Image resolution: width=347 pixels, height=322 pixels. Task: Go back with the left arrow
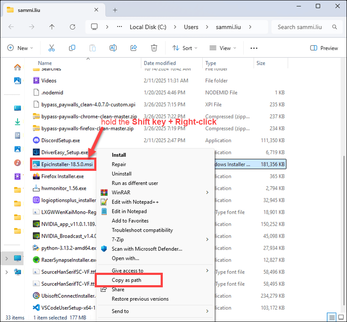(11, 27)
